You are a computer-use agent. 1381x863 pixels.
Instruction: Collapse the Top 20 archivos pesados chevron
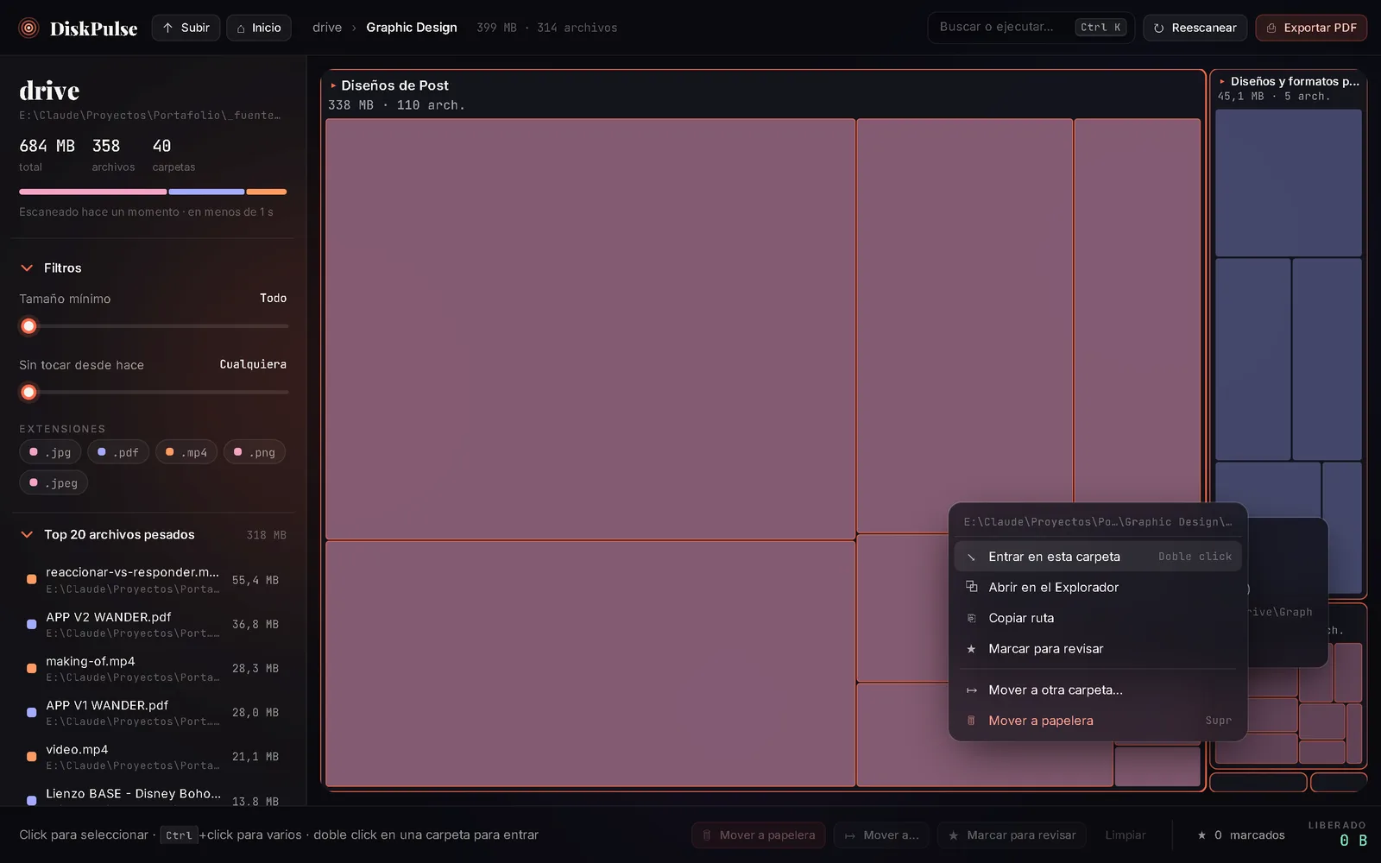tap(27, 535)
